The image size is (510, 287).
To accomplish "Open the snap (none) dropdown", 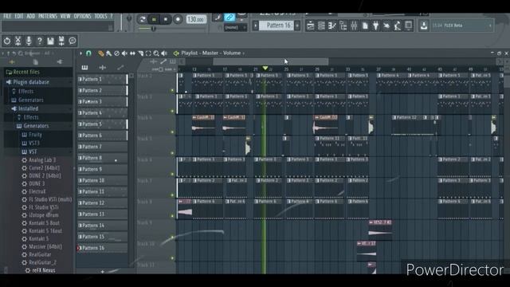I will click(236, 28).
